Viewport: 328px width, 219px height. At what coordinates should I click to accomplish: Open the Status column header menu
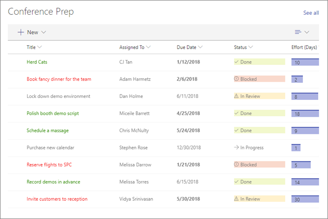click(x=251, y=48)
